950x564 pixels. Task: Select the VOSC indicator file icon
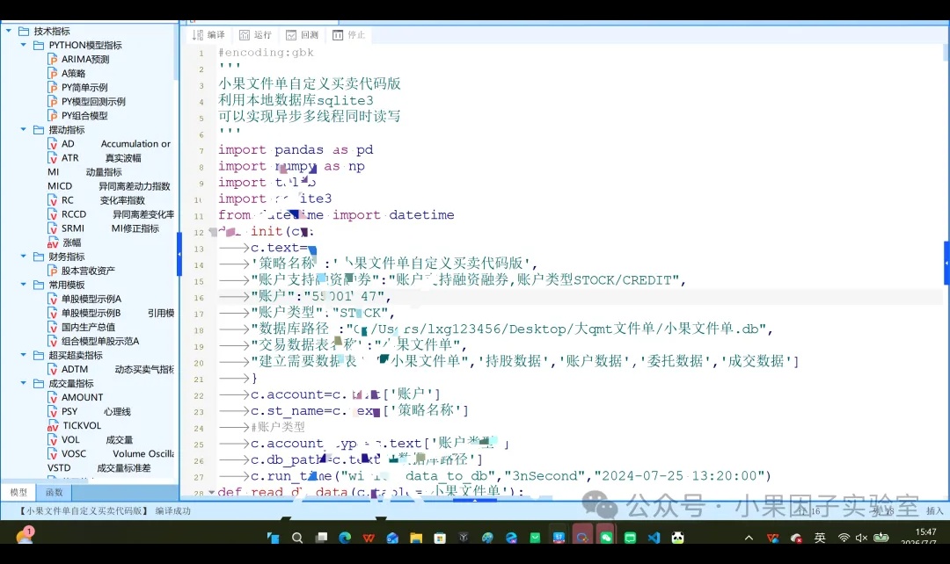tap(54, 454)
